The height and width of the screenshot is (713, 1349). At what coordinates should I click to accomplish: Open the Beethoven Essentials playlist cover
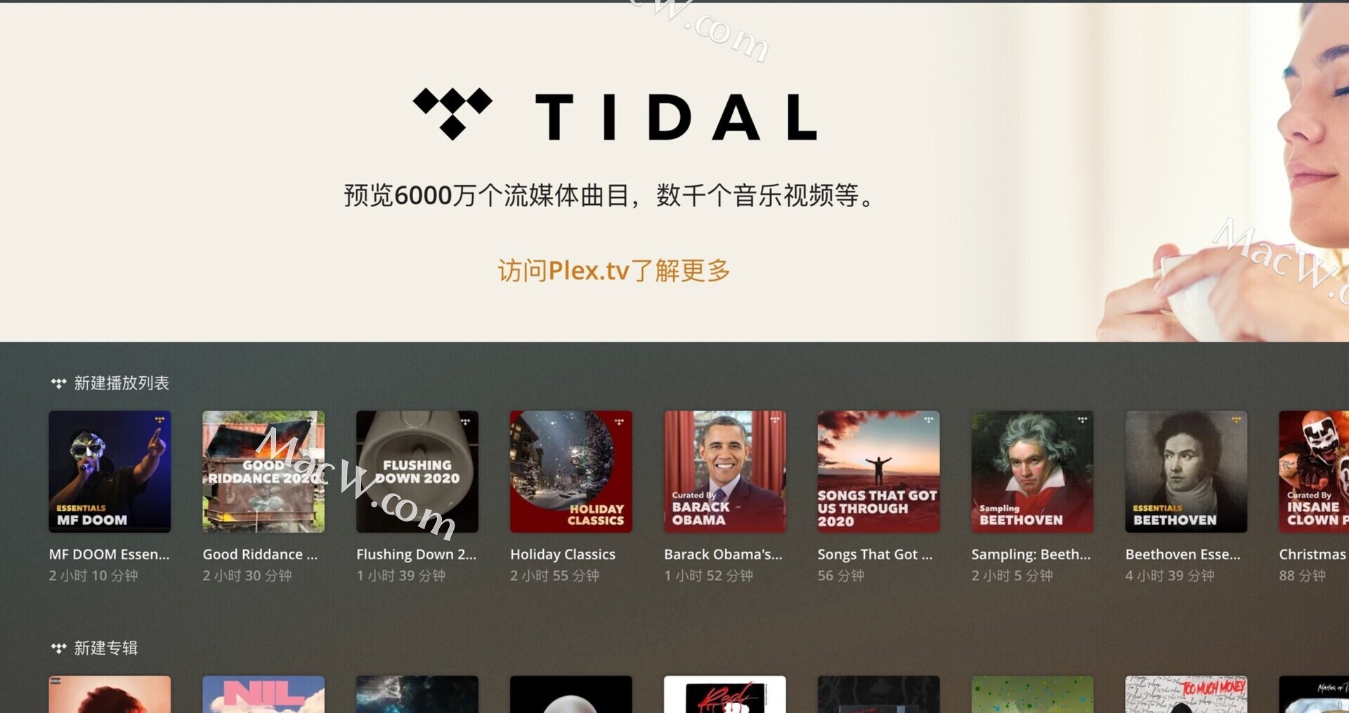click(1187, 472)
